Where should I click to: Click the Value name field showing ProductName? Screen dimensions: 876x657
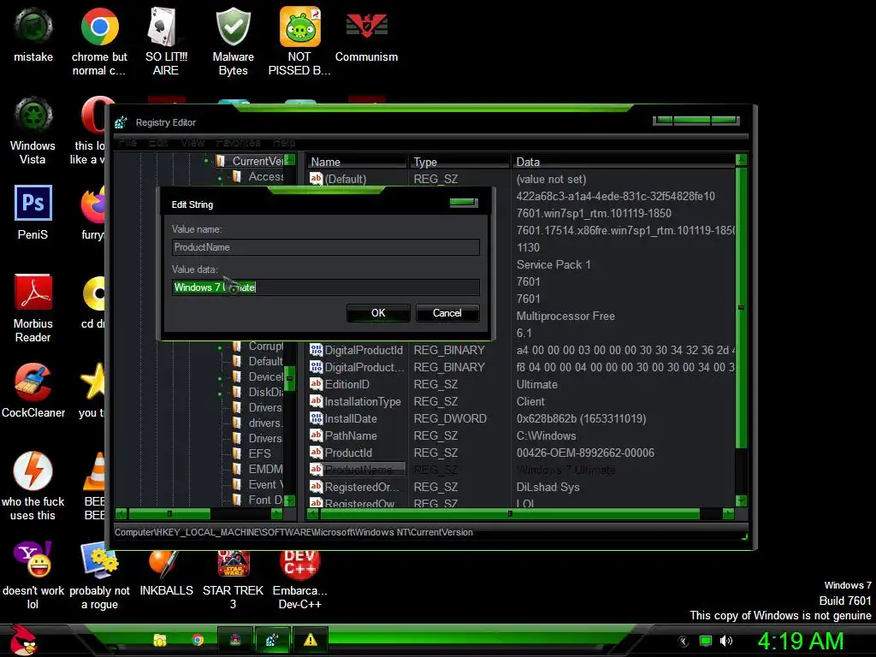326,247
